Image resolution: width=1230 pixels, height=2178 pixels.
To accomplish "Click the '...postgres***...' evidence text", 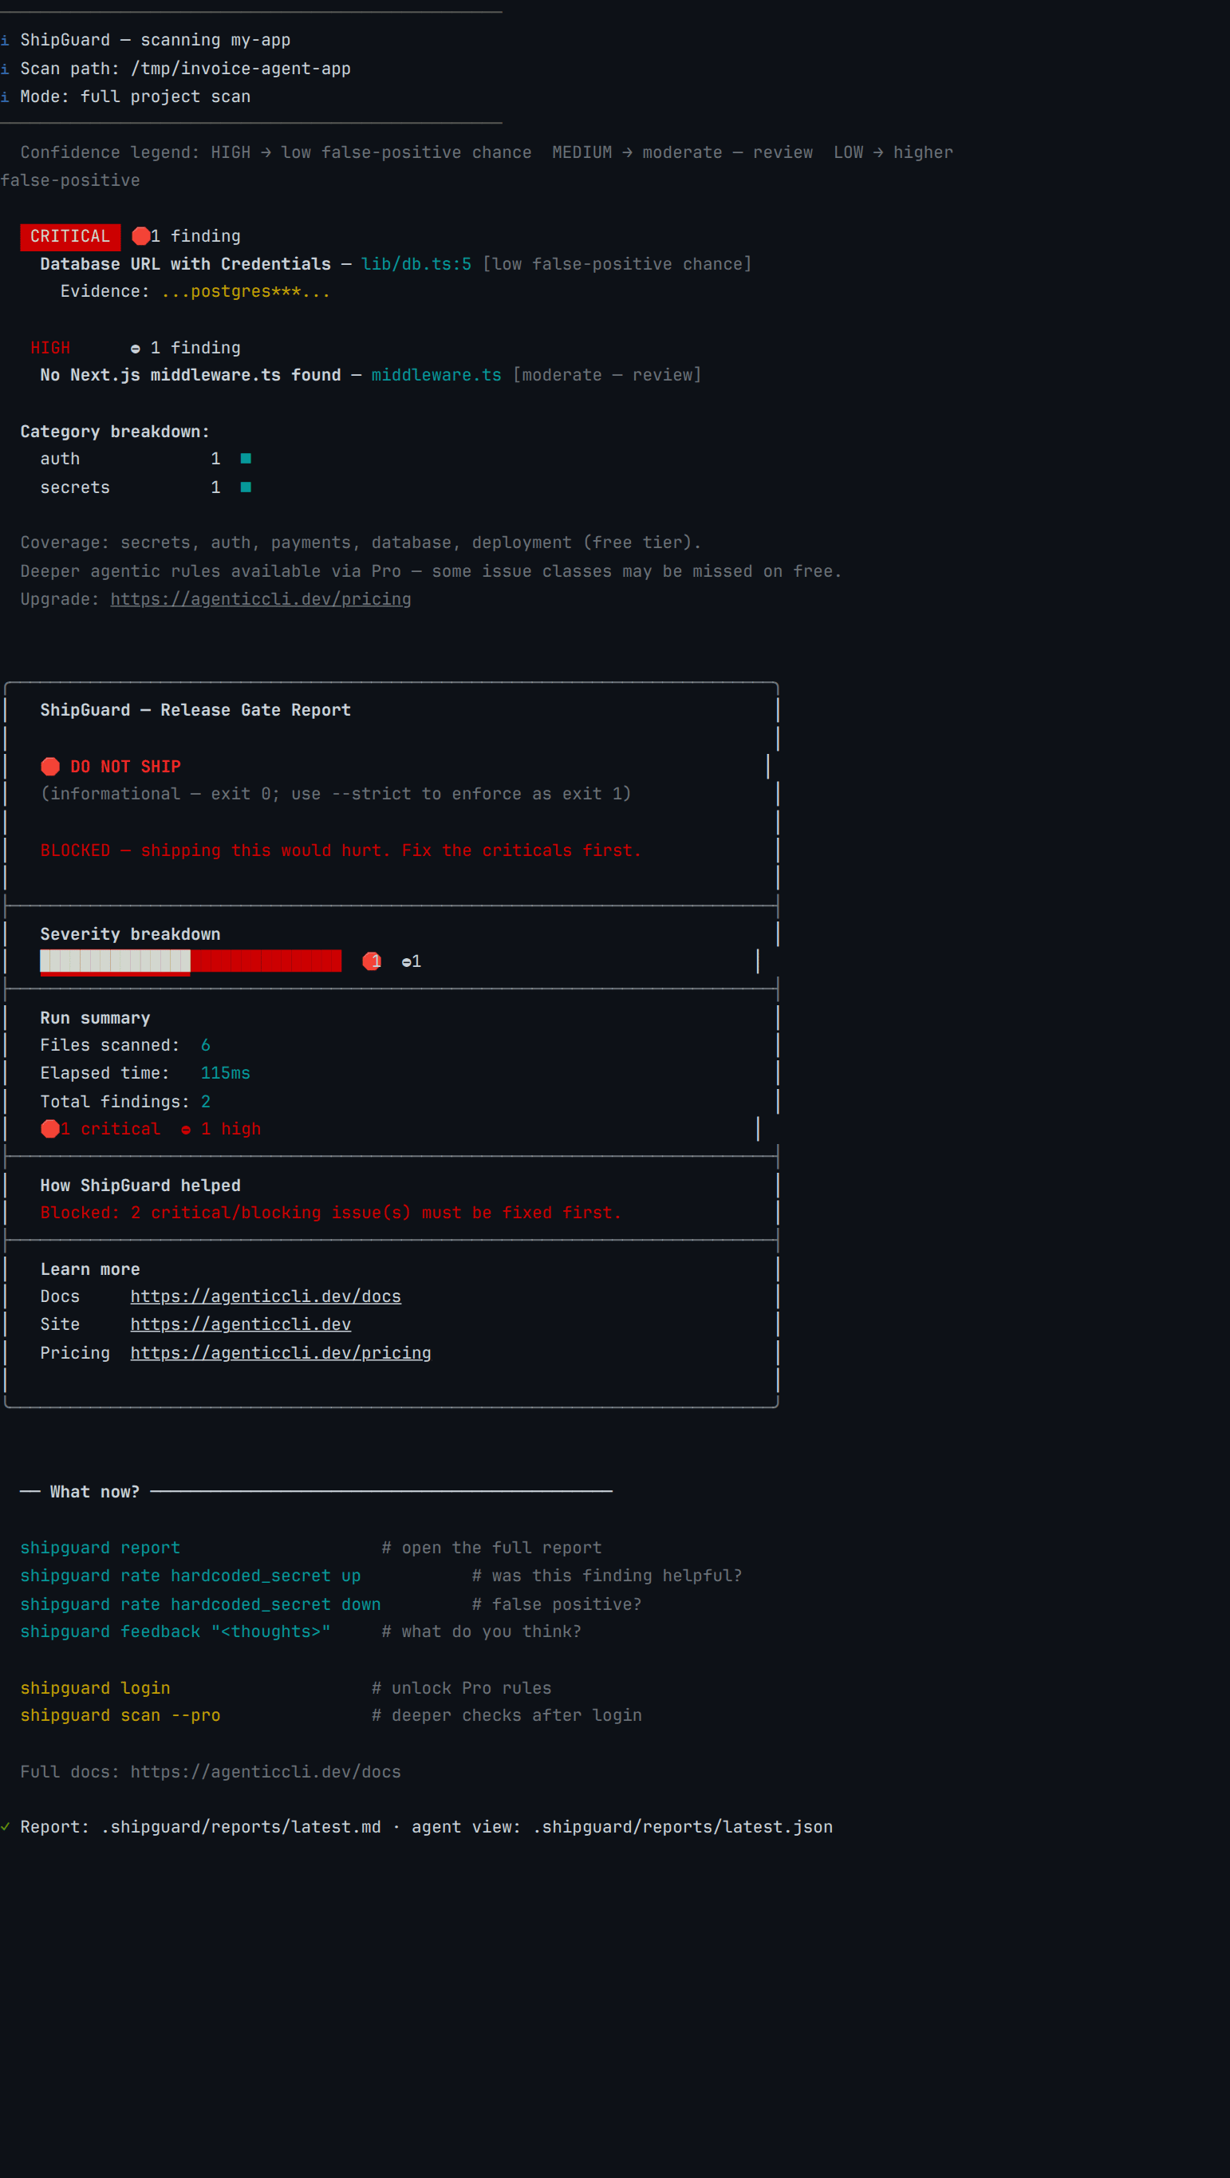I will (x=245, y=291).
